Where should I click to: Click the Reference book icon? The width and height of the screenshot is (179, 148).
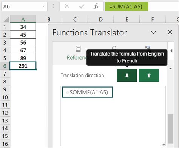(78, 49)
